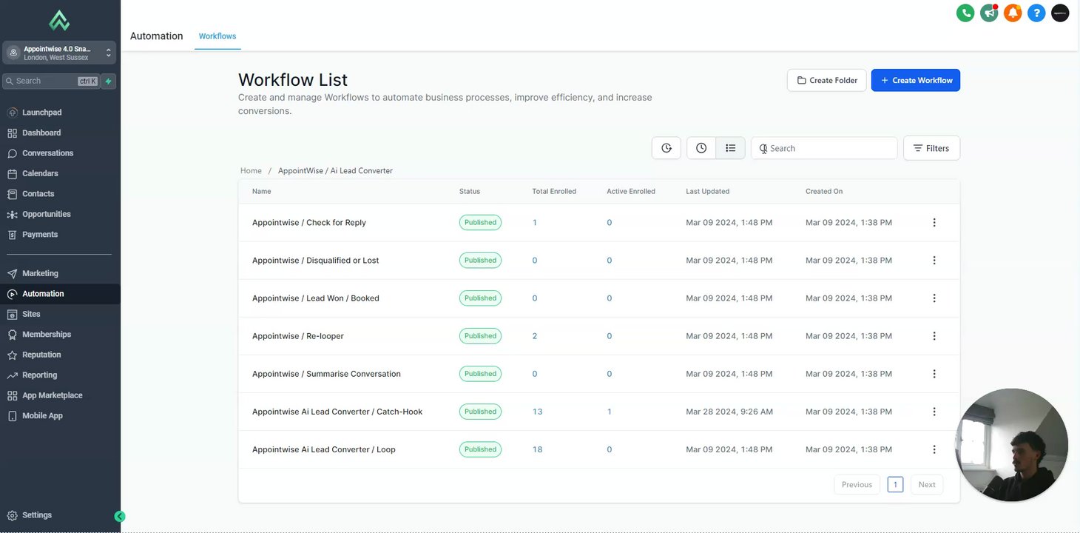Open the user profile avatar
The image size is (1080, 533).
(x=1060, y=13)
